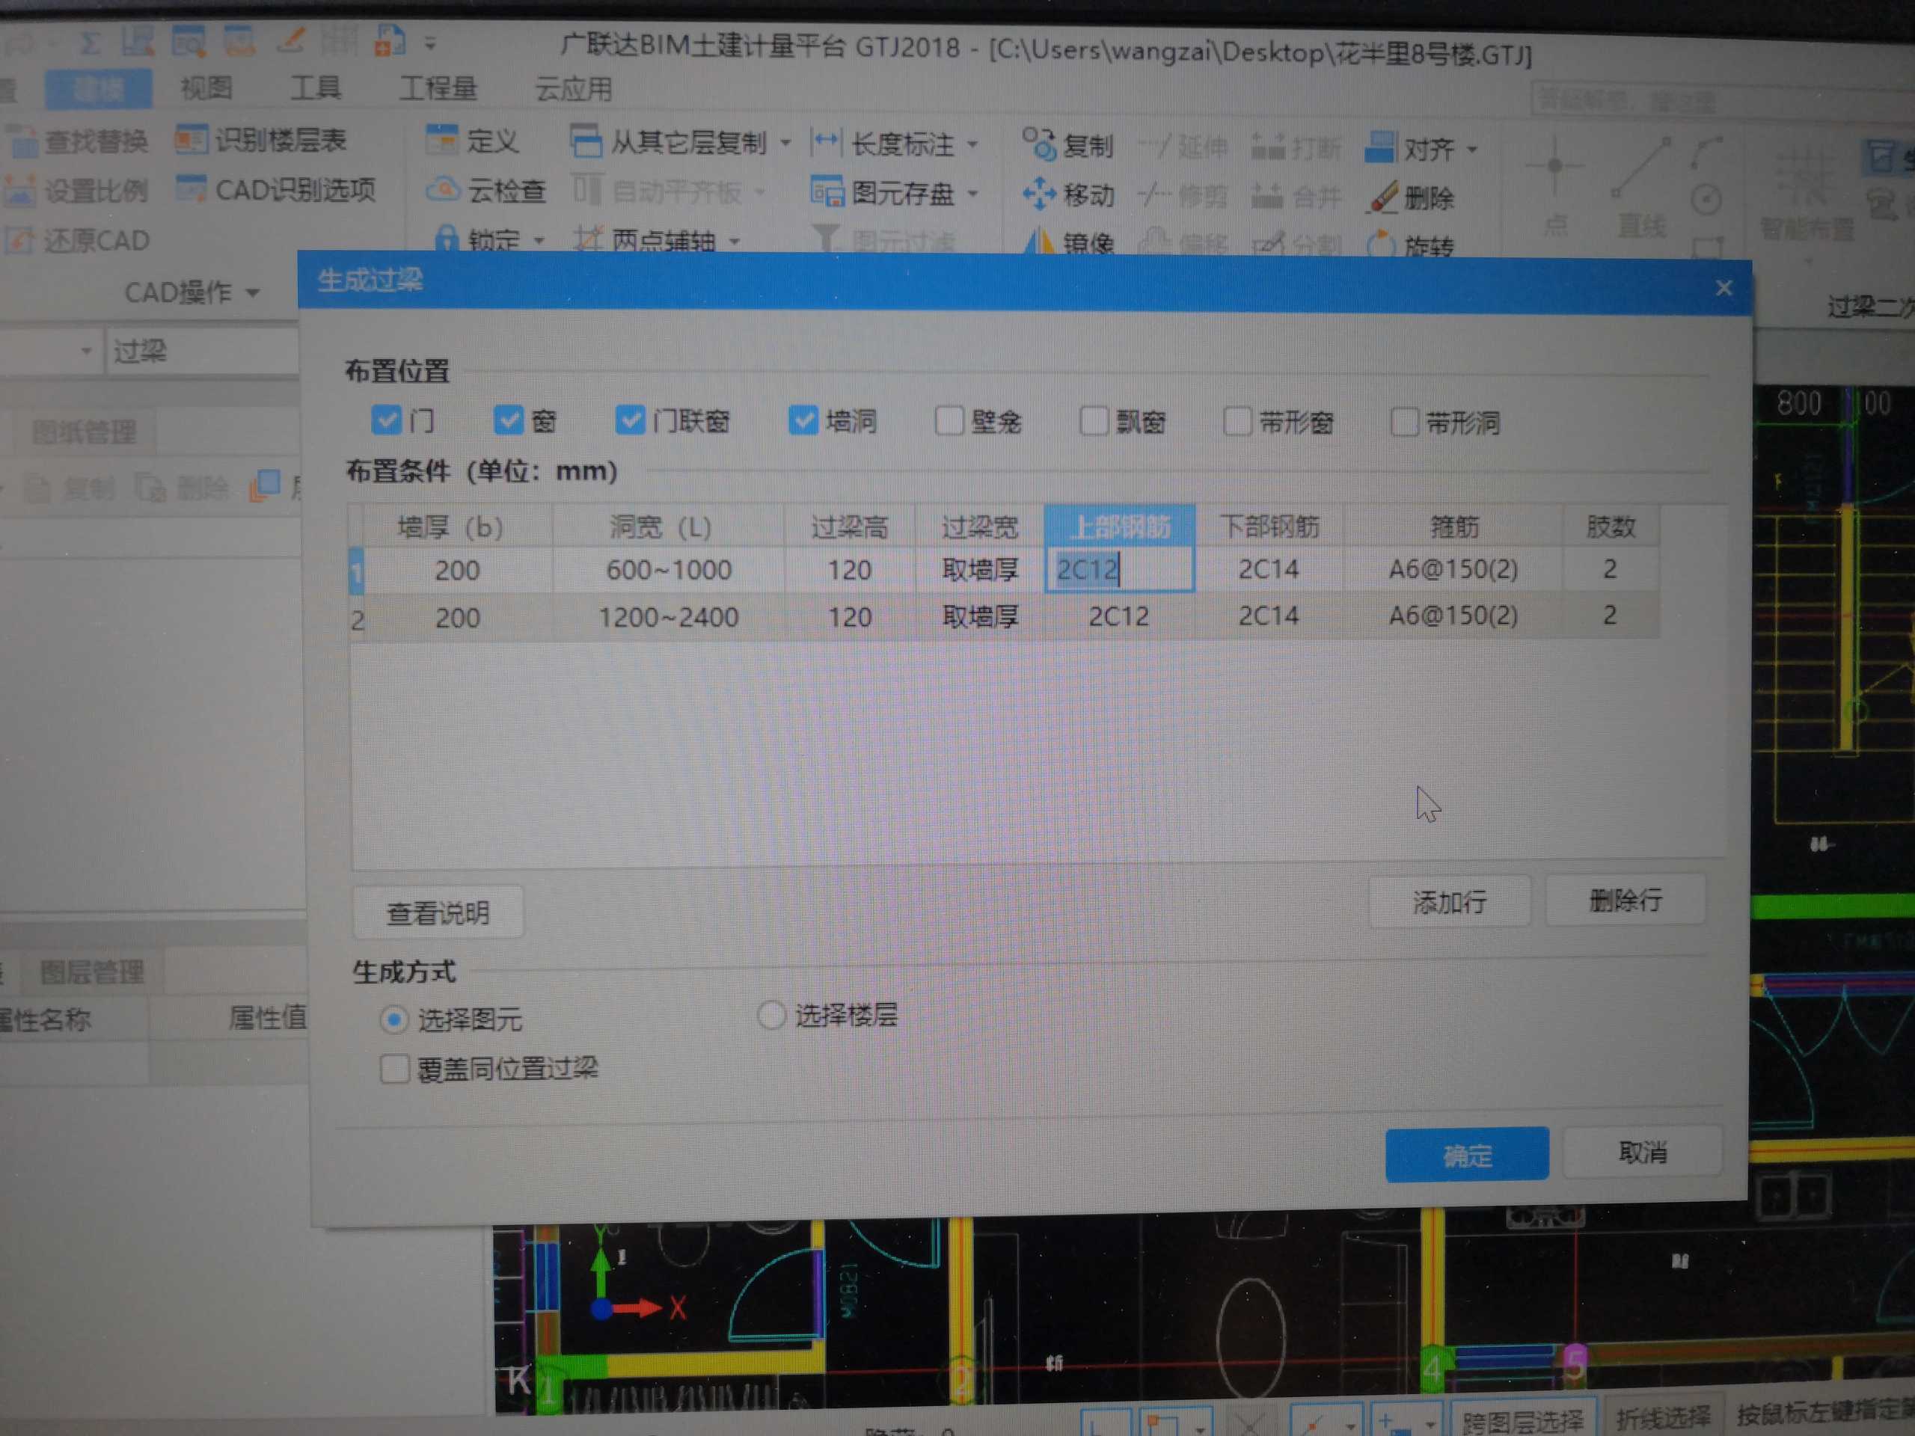Click the 定义 define icon

tap(441, 140)
